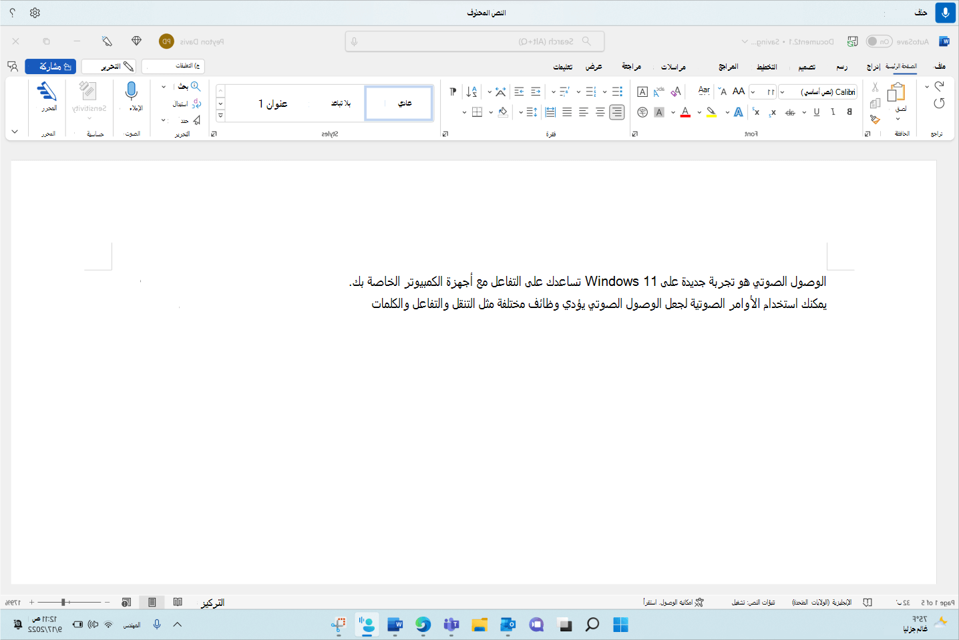Click the Clear Formatting eraser icon

[x=676, y=92]
